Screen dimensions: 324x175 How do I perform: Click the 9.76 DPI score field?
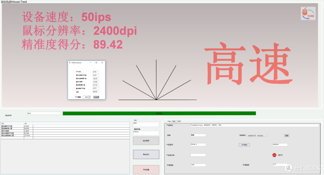point(96,72)
